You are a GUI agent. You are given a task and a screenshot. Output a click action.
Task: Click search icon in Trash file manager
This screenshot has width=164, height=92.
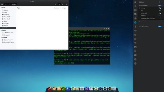coord(66,4)
